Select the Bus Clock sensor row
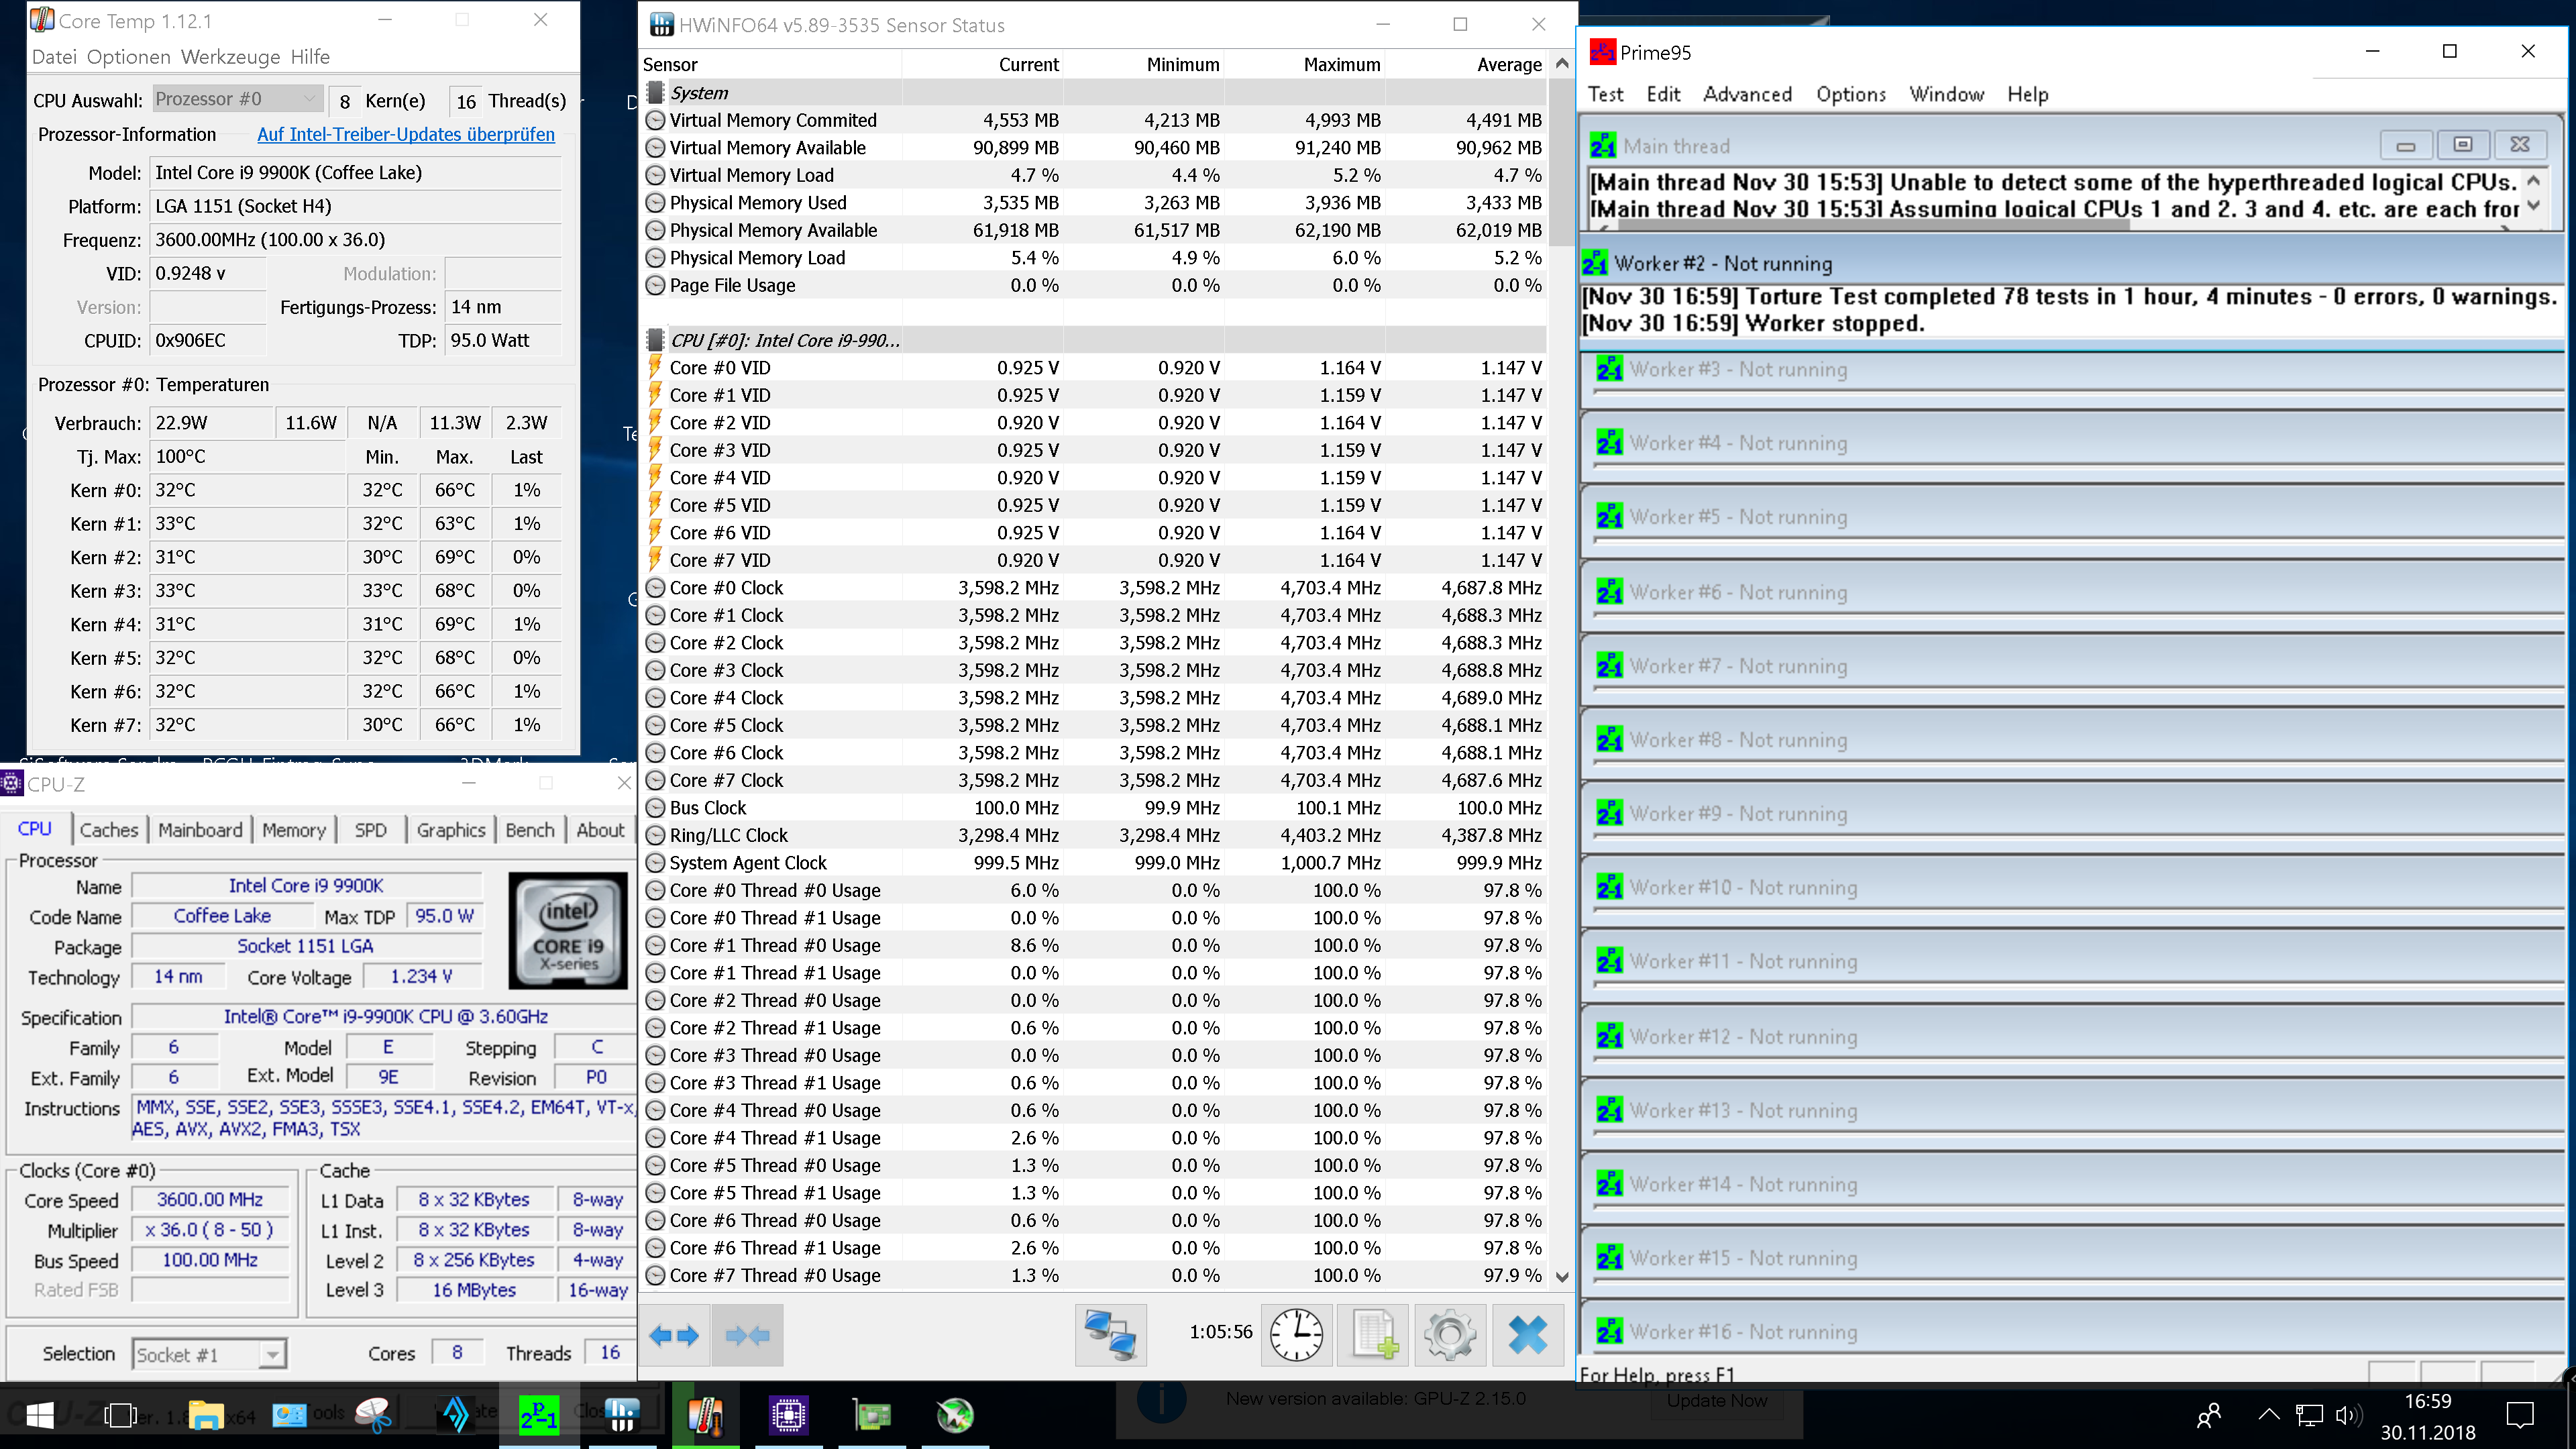2576x1449 pixels. pos(1094,808)
